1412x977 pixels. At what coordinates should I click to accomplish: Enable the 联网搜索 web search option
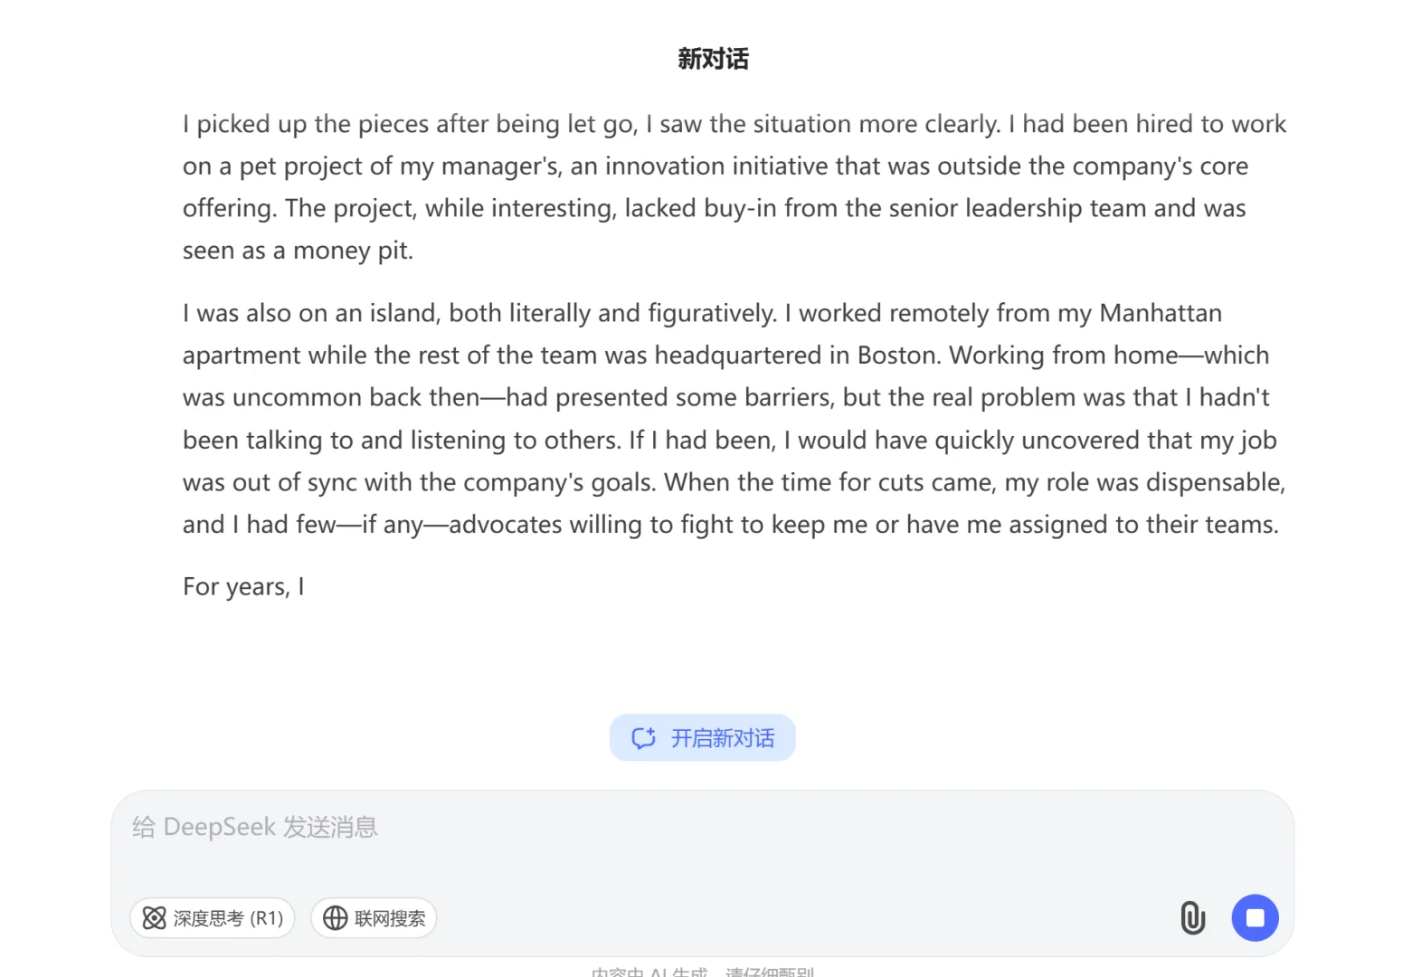[x=374, y=918]
